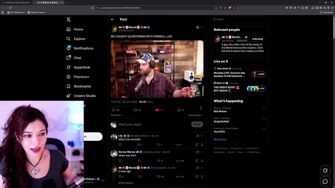This screenshot has height=188, width=335.
Task: Open options for Greg Gutfeld trend
Action: (x=264, y=119)
